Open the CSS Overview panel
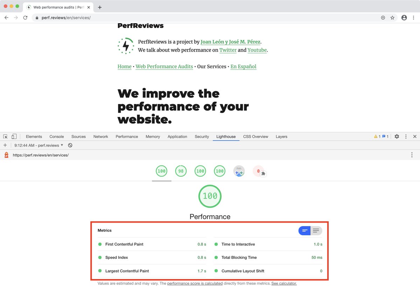The image size is (420, 292). pos(255,136)
